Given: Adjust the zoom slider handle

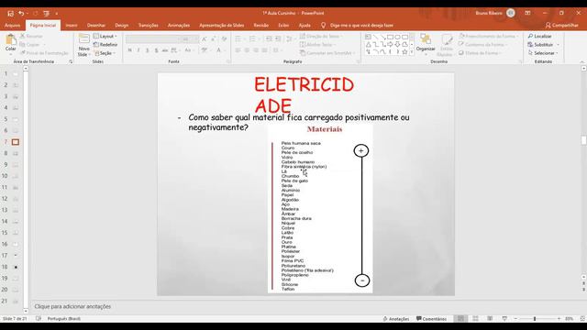Looking at the screenshot, I should coord(535,319).
